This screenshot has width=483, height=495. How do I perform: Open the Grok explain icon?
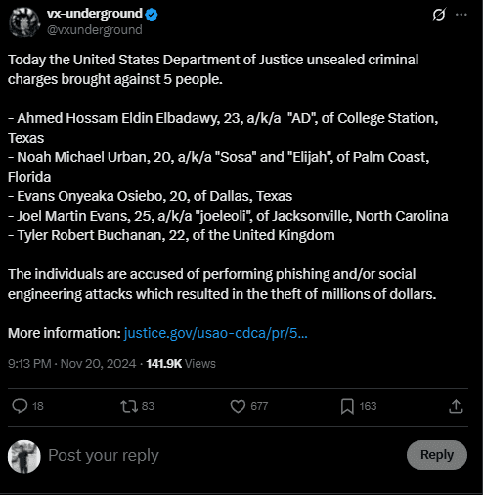pyautogui.click(x=439, y=15)
